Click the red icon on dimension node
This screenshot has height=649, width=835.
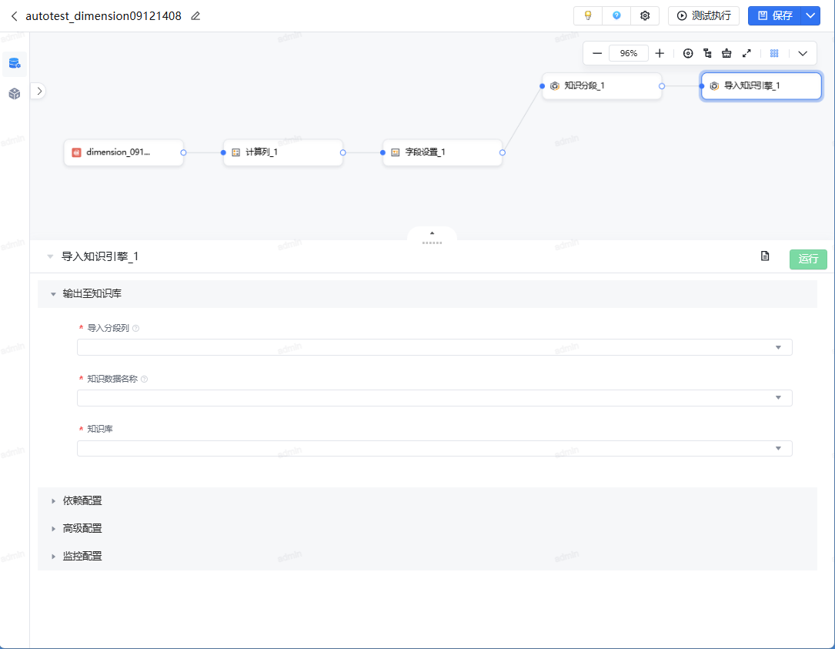76,152
